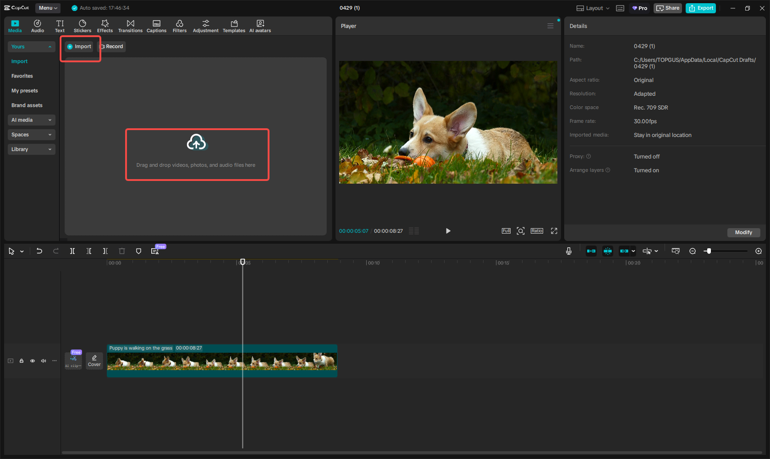Lock the video track
Image resolution: width=770 pixels, height=459 pixels.
click(x=22, y=361)
